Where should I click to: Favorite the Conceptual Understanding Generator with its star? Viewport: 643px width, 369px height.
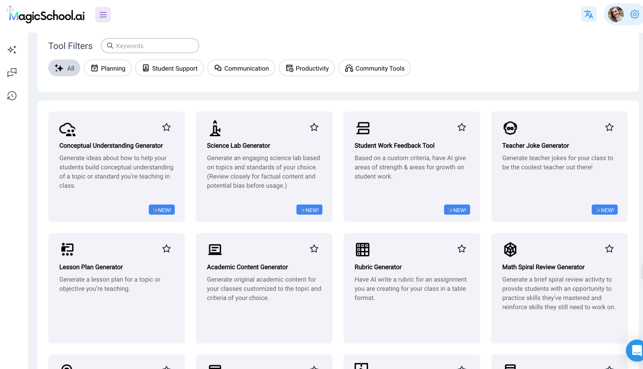point(166,127)
